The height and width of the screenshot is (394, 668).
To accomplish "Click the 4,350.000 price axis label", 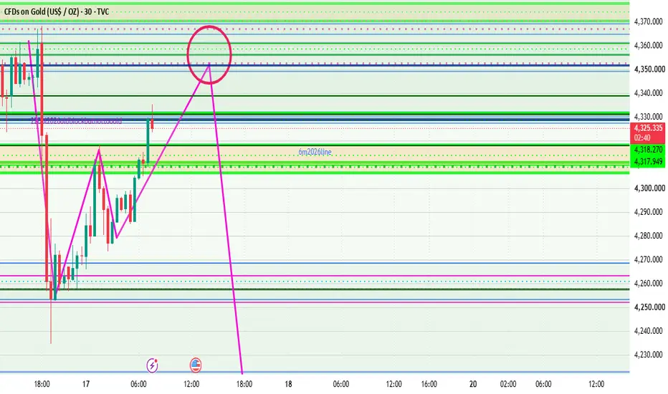I will (x=649, y=69).
